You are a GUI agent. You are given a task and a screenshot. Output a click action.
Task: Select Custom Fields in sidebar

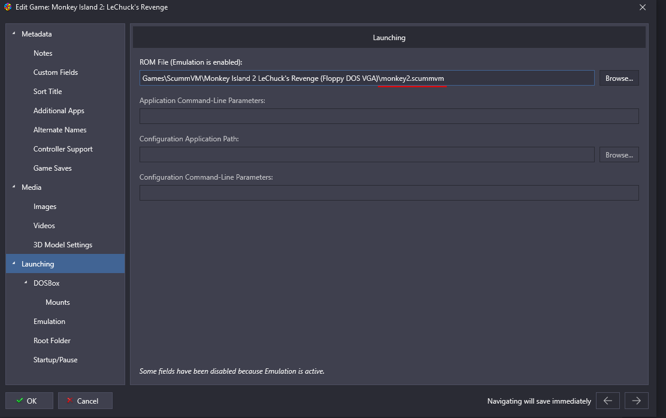pyautogui.click(x=56, y=72)
